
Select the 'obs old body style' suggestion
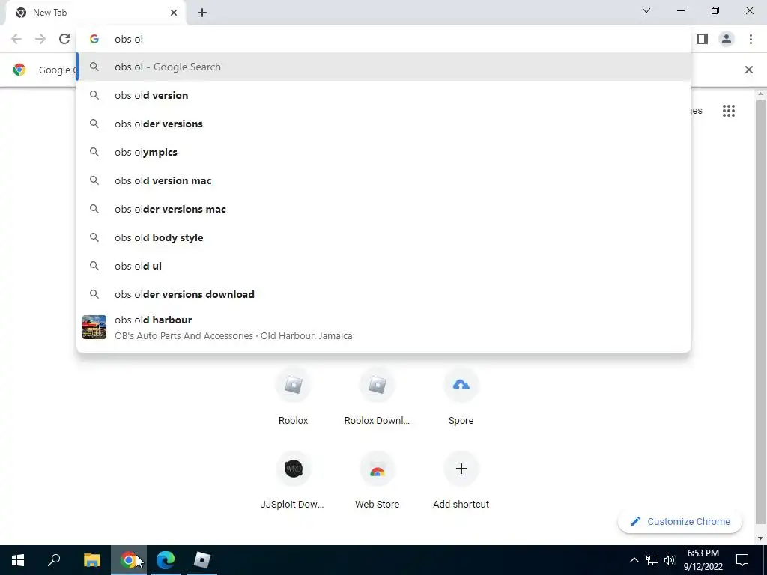[383, 237]
